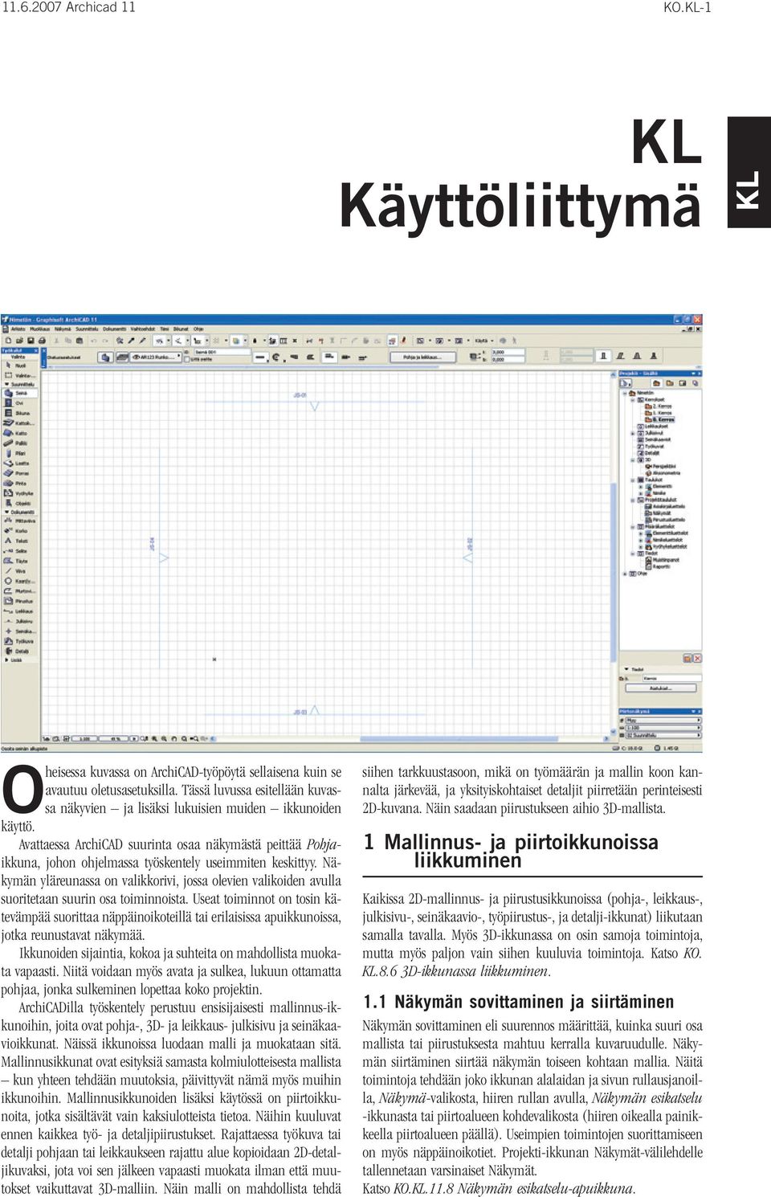Select the Katto roof tool
This screenshot has width=771, height=1197.
click(x=18, y=433)
